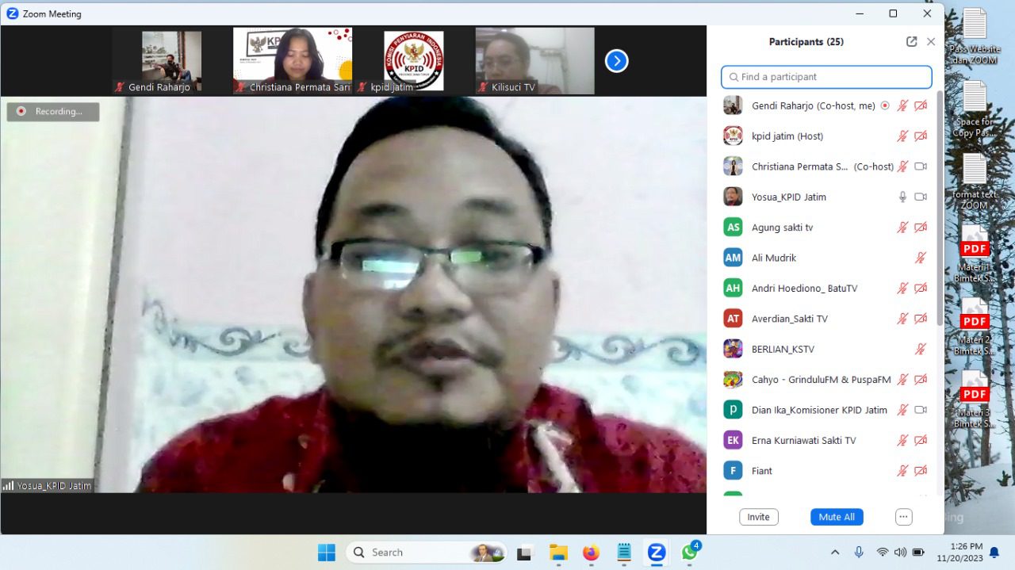Image resolution: width=1015 pixels, height=570 pixels.
Task: Open Firefox from the taskbar
Action: (591, 553)
